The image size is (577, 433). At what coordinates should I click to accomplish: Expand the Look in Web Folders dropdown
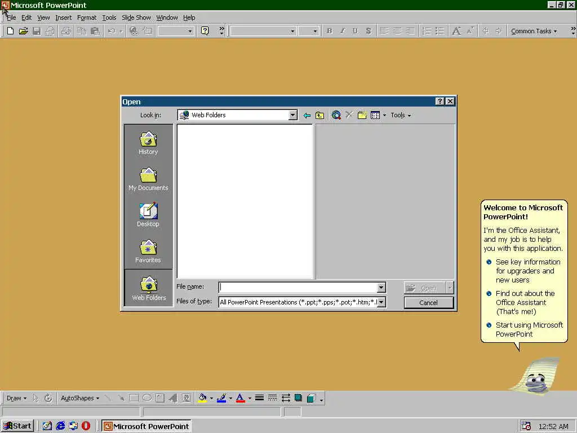pyautogui.click(x=292, y=115)
